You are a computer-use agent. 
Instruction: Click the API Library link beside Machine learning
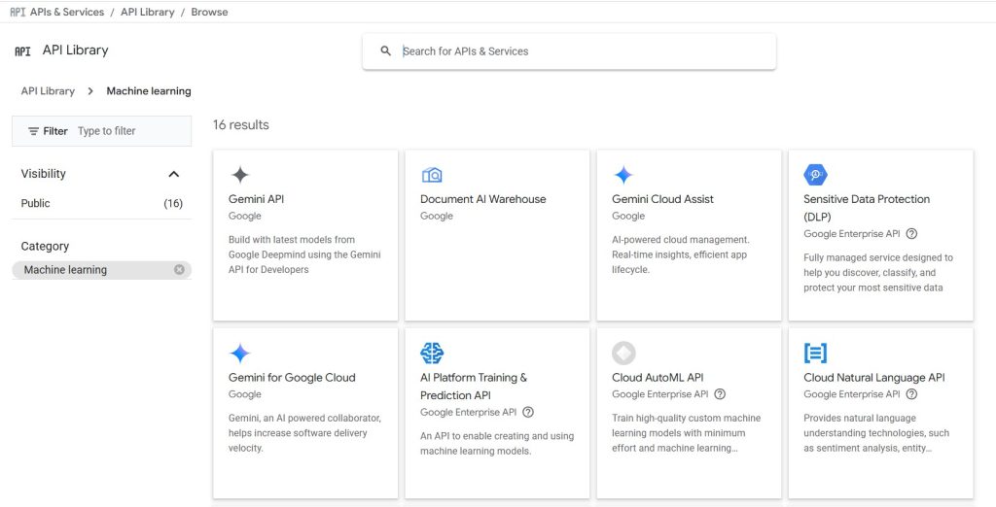(48, 91)
